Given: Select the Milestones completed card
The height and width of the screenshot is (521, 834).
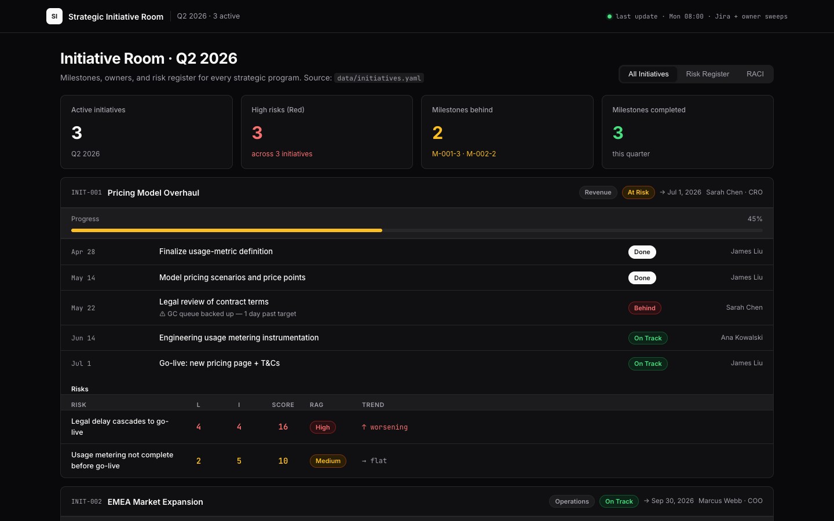Looking at the screenshot, I should [687, 132].
